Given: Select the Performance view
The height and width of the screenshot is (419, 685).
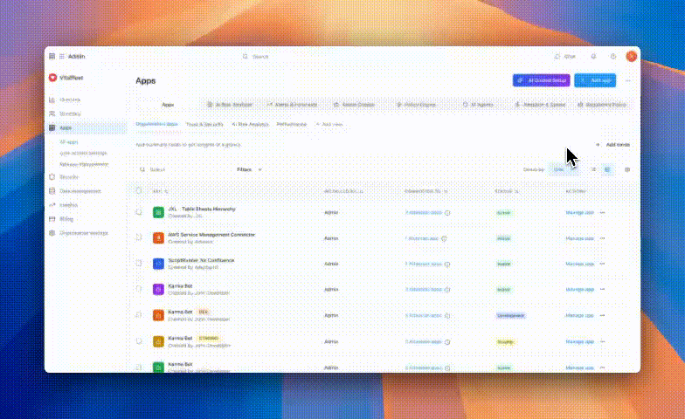Looking at the screenshot, I should pyautogui.click(x=292, y=124).
